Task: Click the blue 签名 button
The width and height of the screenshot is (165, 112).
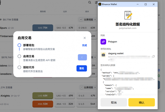Action: tap(82, 68)
